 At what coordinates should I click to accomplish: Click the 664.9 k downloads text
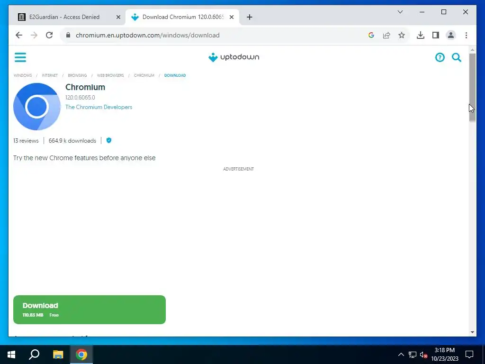[72, 141]
